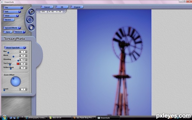Decrease the Blend value with left arrow
Viewport: 192px width, 120px height.
tap(20, 56)
